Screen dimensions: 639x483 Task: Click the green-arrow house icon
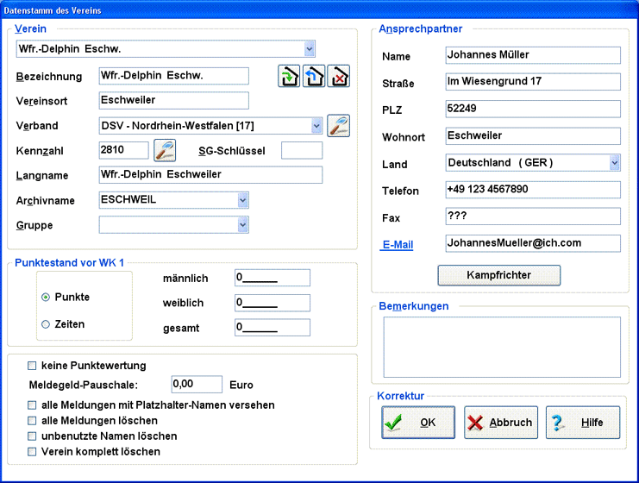click(x=289, y=76)
